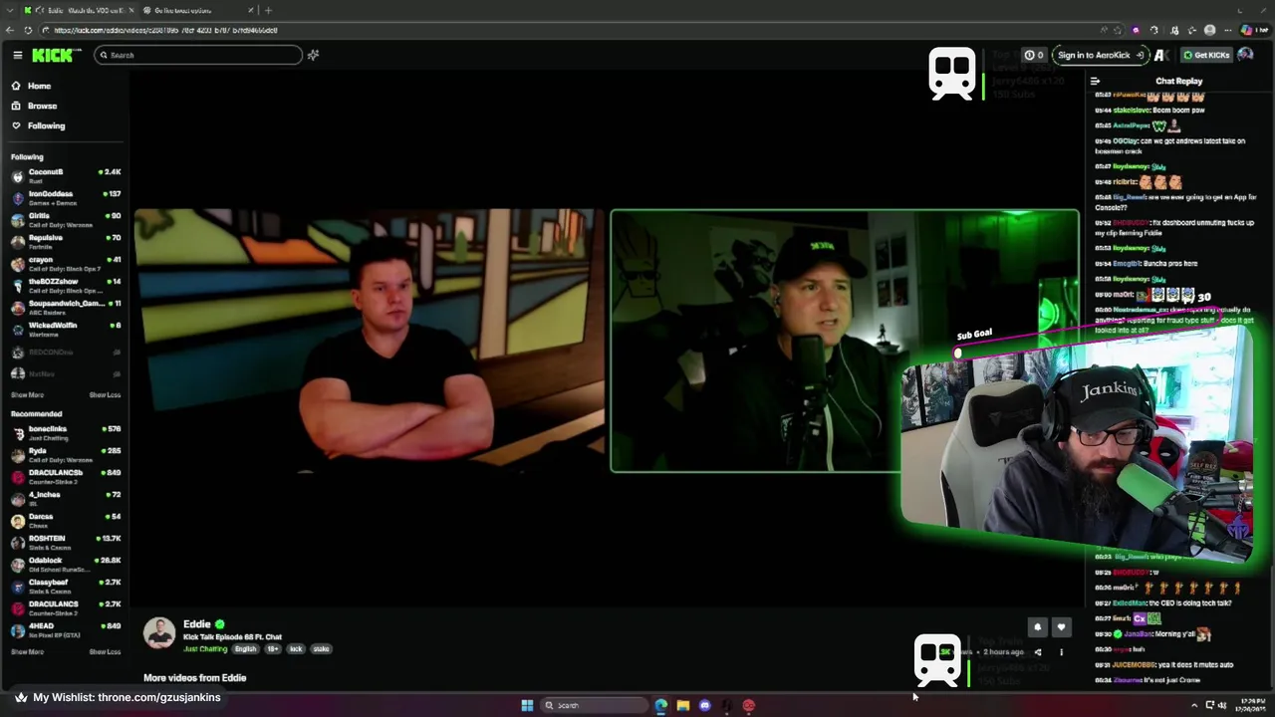Click Eddie streamer avatar

pyautogui.click(x=159, y=633)
